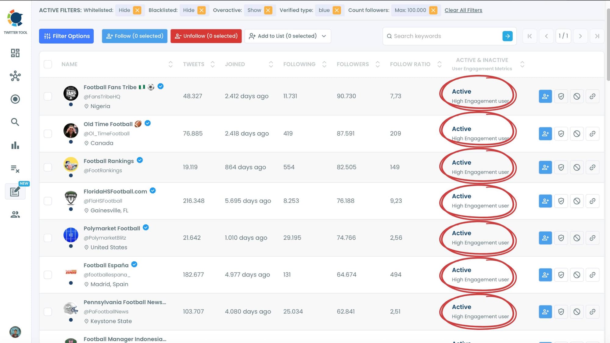Select the checkbox for FloridaHSFootball.com row
The image size is (610, 343).
(48, 201)
